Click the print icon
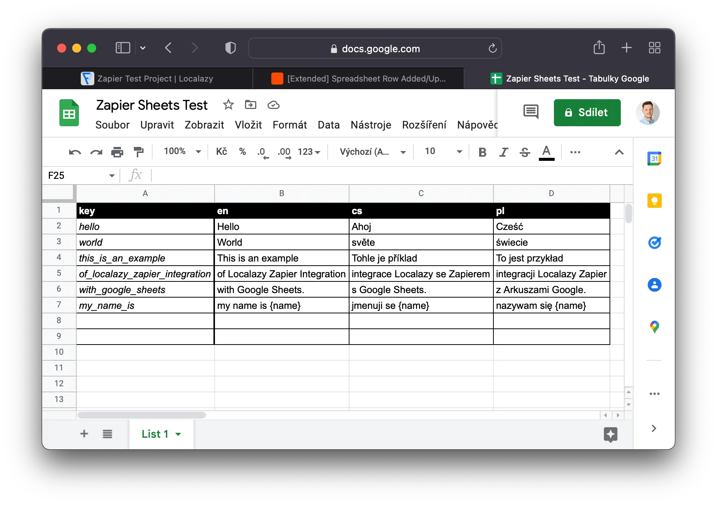Viewport: 717px width, 505px height. [117, 152]
